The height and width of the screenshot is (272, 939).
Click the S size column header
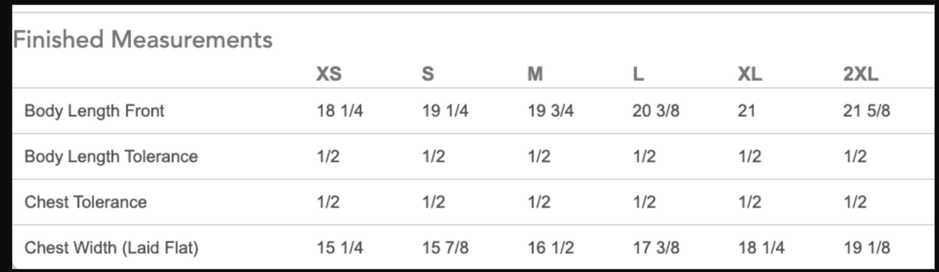tap(428, 74)
